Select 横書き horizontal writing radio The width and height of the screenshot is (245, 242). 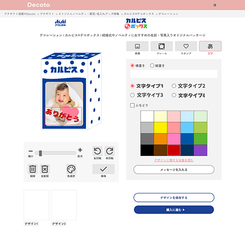click(x=132, y=66)
